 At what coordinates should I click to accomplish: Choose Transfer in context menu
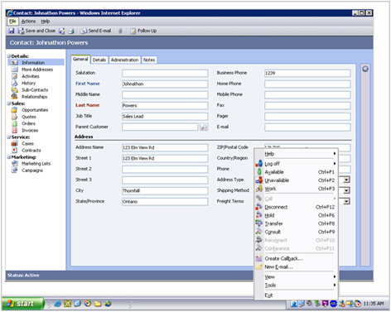click(x=296, y=223)
